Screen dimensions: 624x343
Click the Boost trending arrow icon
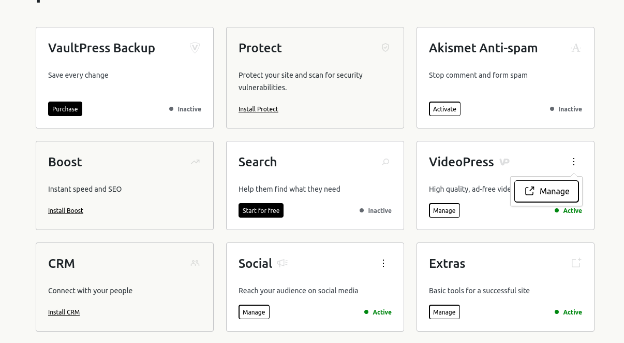click(x=195, y=162)
